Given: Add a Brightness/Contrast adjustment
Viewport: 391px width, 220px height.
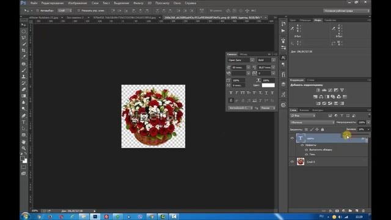Looking at the screenshot, I should (x=318, y=90).
